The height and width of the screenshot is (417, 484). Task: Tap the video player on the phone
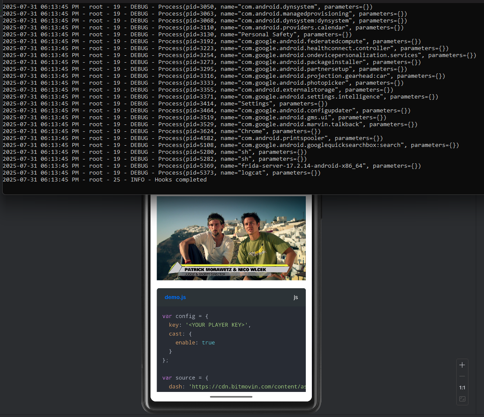pyautogui.click(x=231, y=238)
